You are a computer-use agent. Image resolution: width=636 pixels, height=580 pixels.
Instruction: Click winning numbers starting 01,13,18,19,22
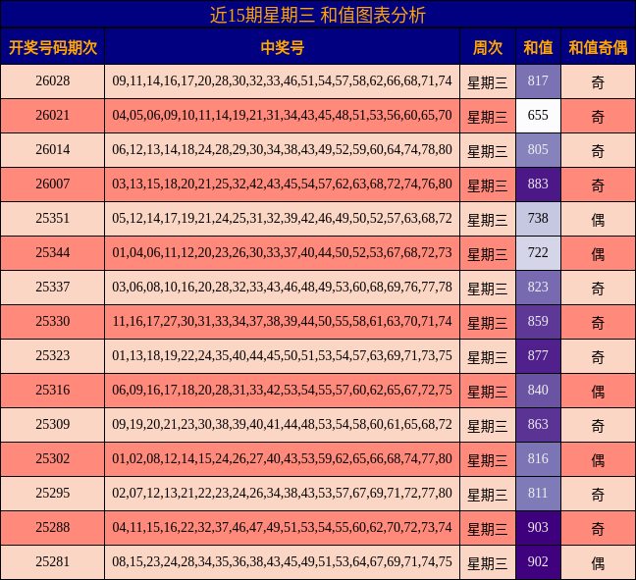[282, 356]
